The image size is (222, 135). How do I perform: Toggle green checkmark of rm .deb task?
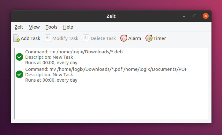point(19,57)
